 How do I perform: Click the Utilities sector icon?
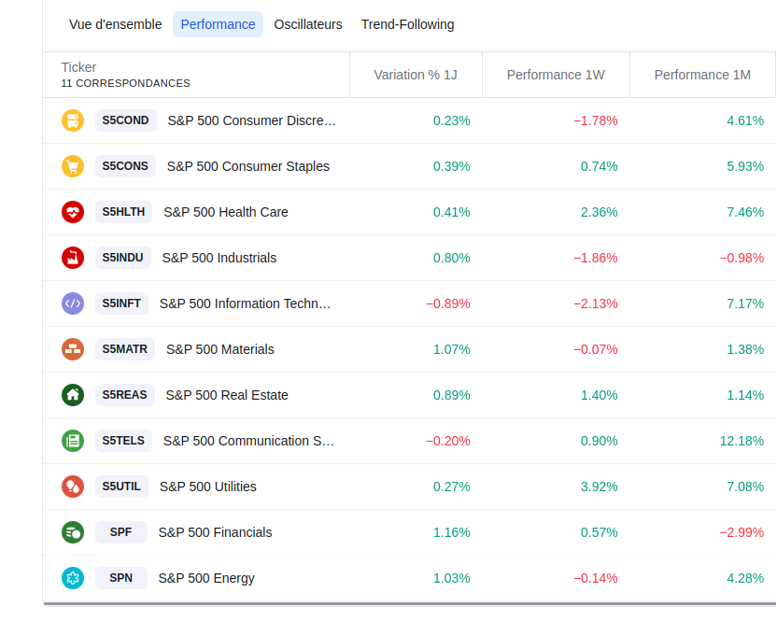pyautogui.click(x=73, y=487)
